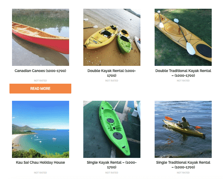Click the Kau Sai Chau Holiday House title
Screen dimensions: 223x179
coord(40,163)
